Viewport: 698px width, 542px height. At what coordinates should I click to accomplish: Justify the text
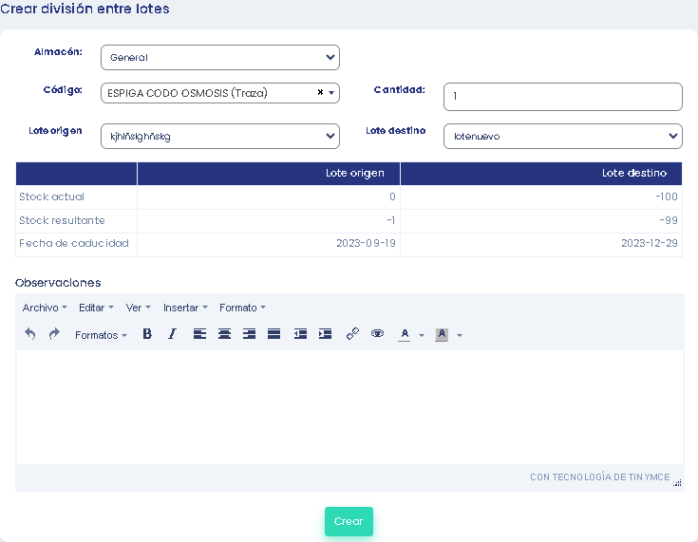[274, 334]
